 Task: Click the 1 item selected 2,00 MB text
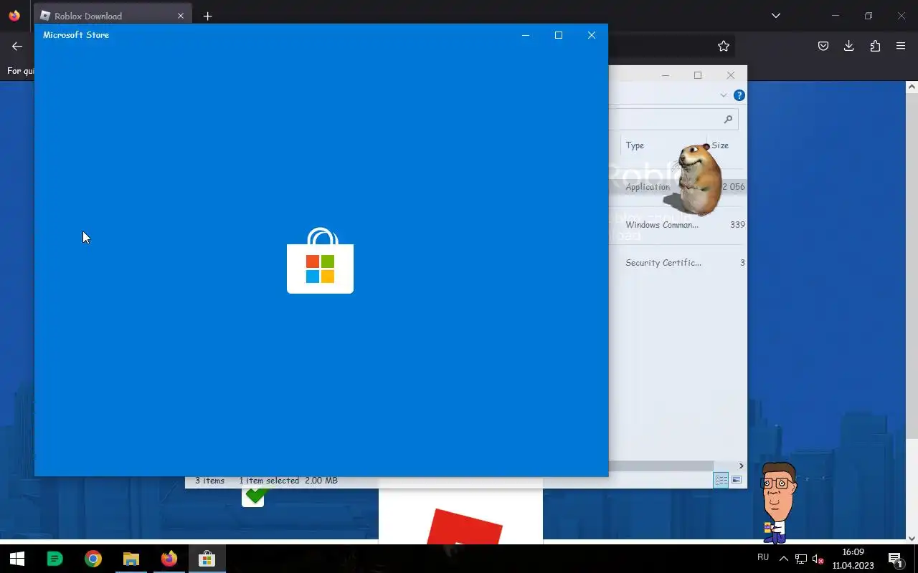coord(288,481)
